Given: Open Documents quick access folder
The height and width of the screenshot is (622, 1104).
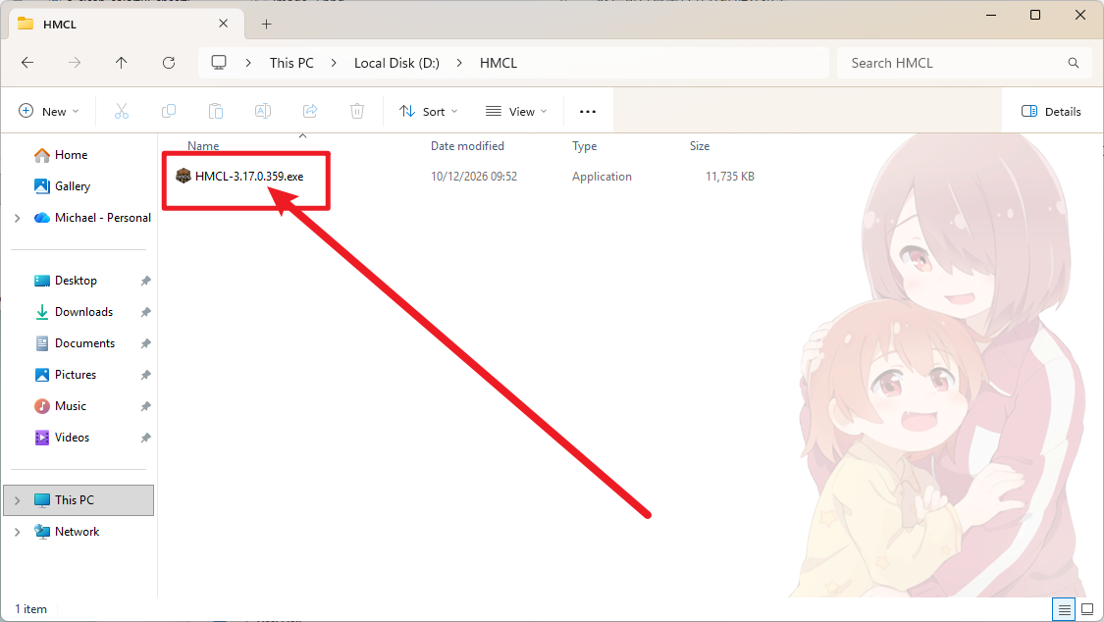Looking at the screenshot, I should (x=84, y=343).
